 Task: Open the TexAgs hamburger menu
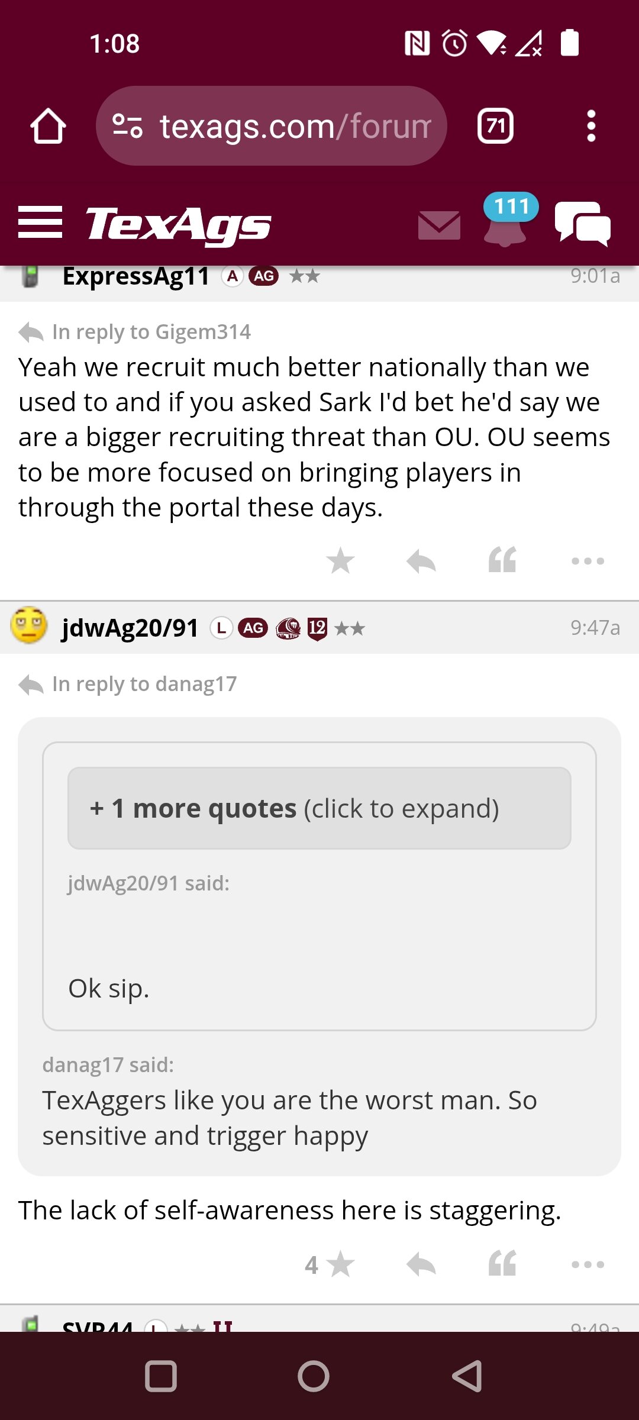pos(40,222)
